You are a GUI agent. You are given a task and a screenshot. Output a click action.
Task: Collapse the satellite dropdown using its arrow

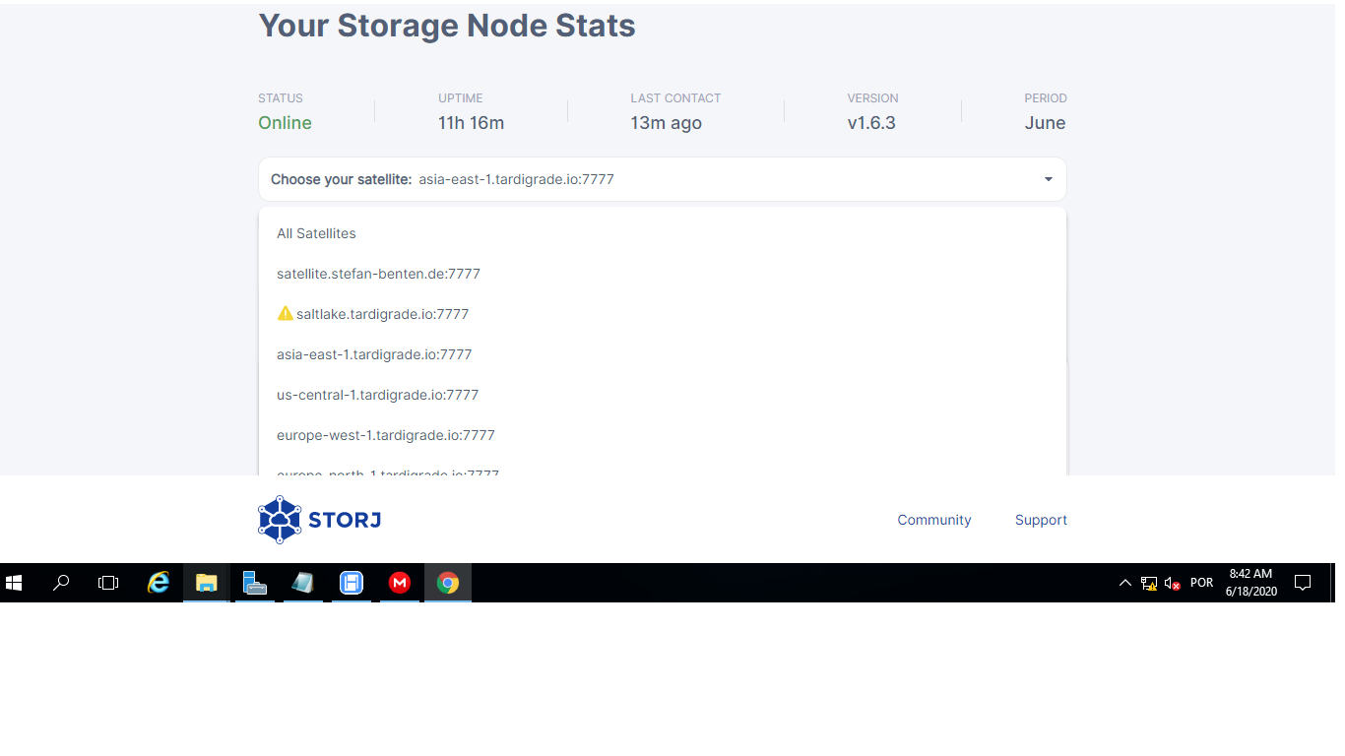coord(1048,179)
